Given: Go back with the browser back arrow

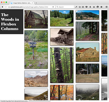Looking at the screenshot, I should (2, 7).
